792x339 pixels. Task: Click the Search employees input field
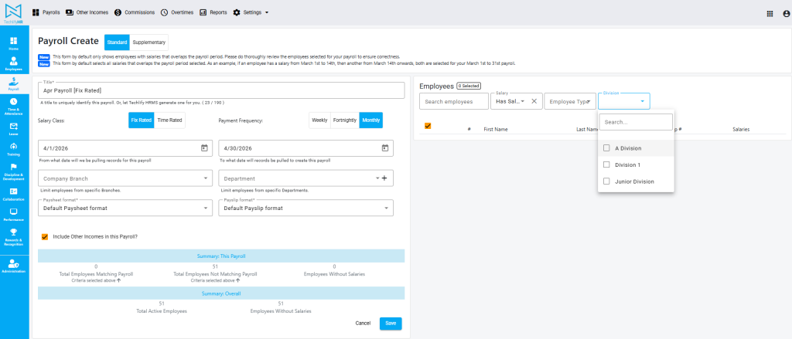[453, 101]
